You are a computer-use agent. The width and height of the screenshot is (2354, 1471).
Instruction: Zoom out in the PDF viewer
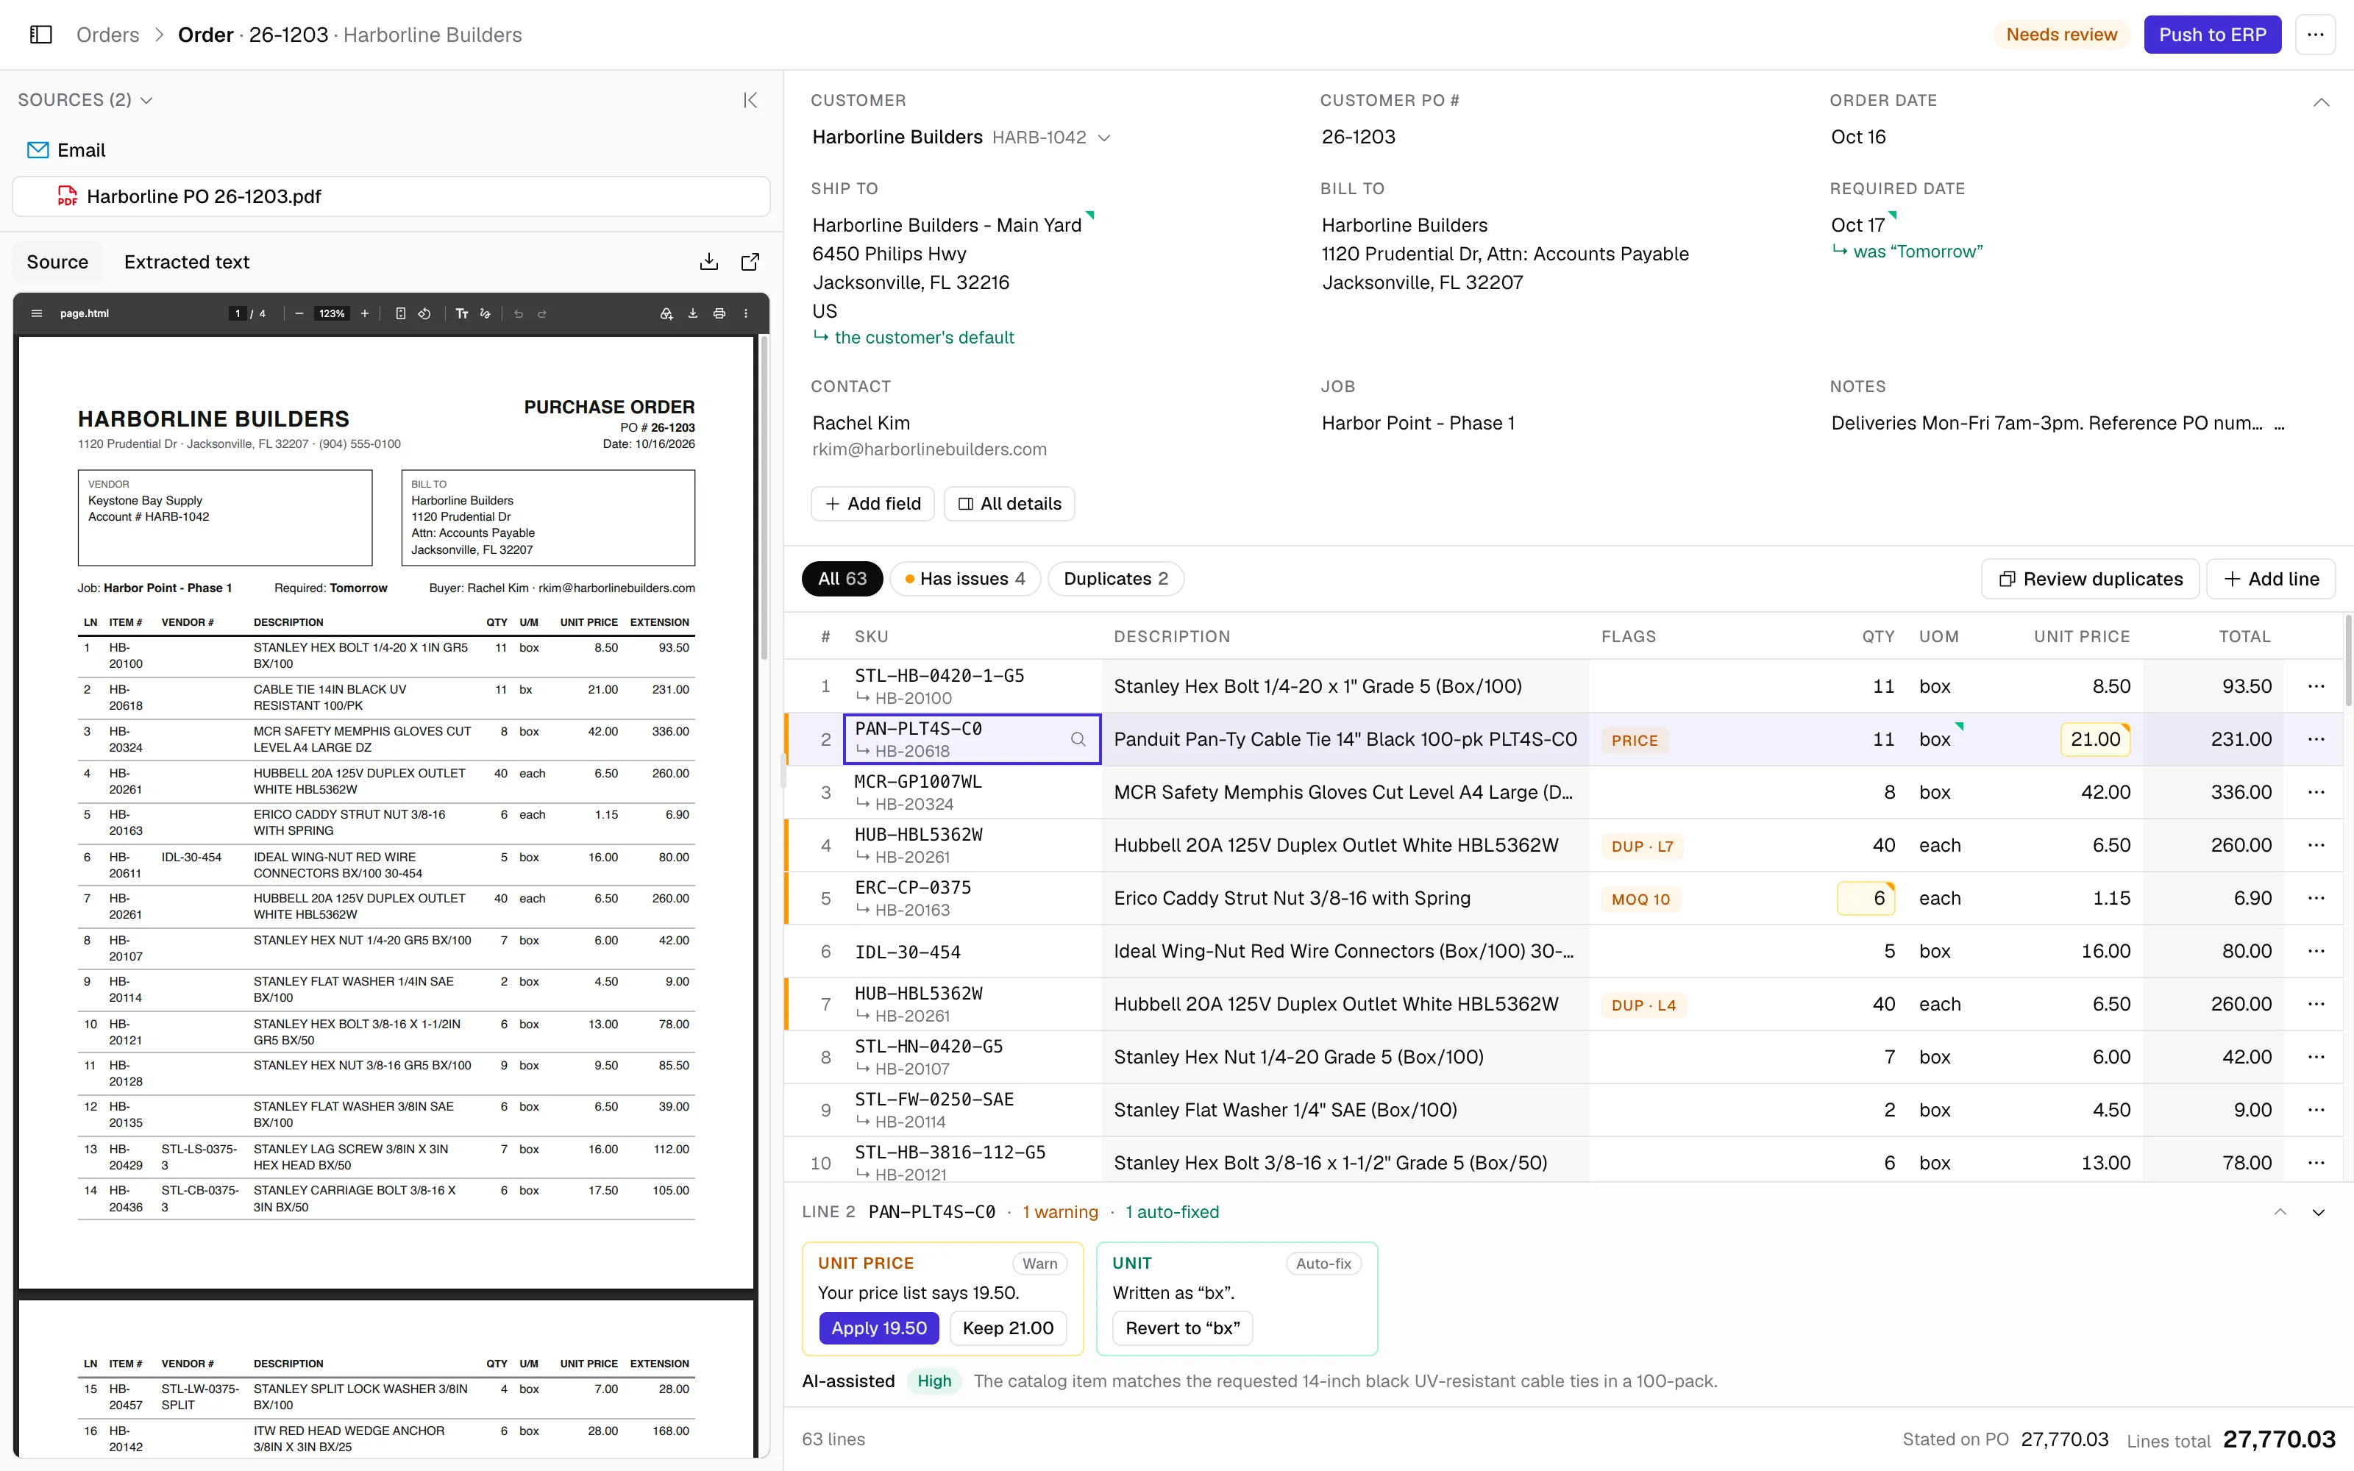(x=299, y=313)
